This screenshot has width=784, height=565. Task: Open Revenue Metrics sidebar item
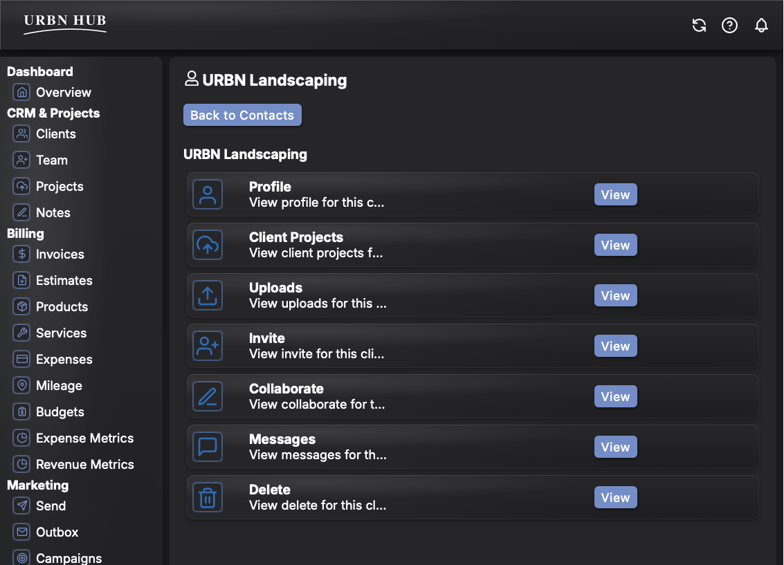(84, 465)
